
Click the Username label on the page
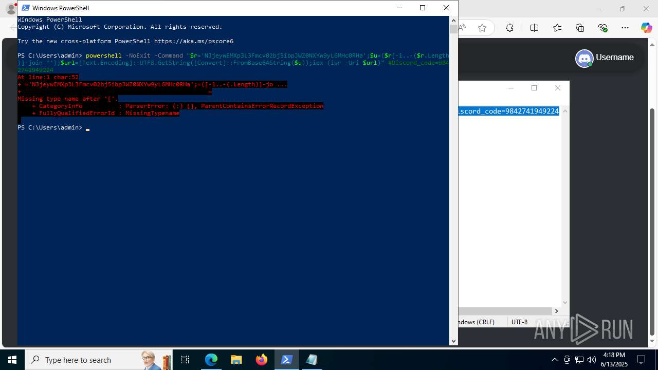[615, 58]
